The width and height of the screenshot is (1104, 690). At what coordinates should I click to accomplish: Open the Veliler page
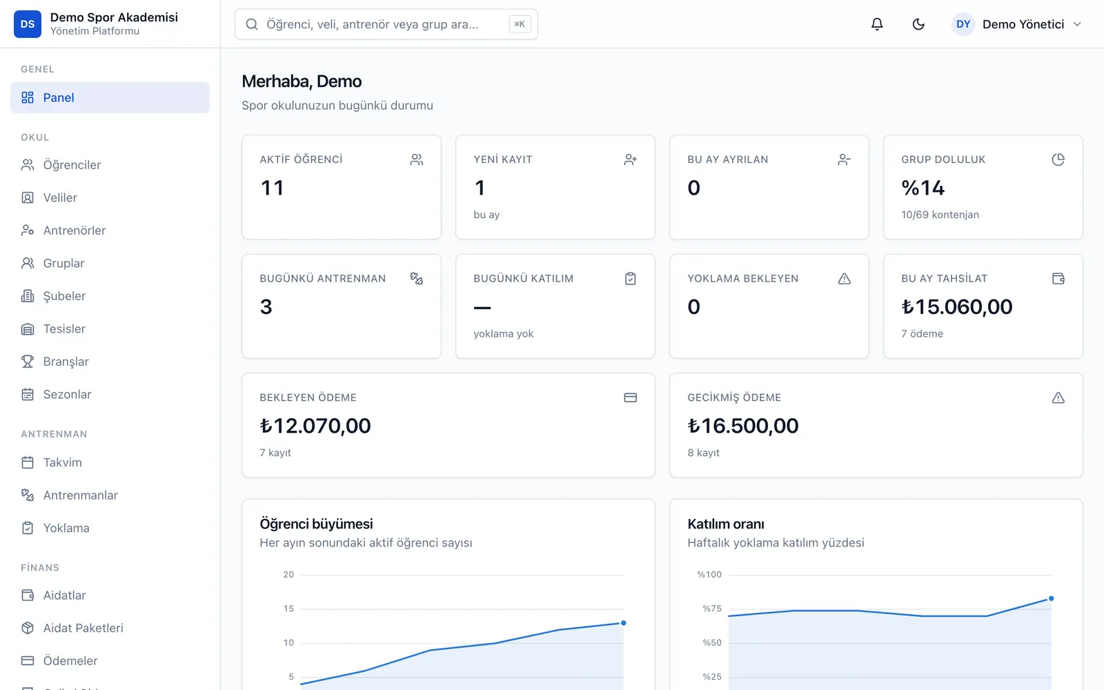click(110, 197)
